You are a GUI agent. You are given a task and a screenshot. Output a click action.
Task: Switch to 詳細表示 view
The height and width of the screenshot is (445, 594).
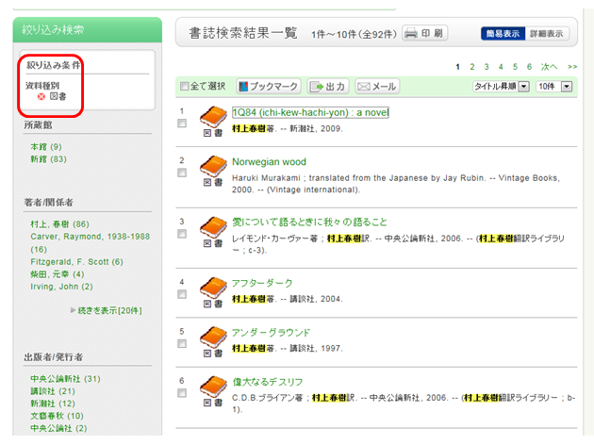tap(546, 34)
